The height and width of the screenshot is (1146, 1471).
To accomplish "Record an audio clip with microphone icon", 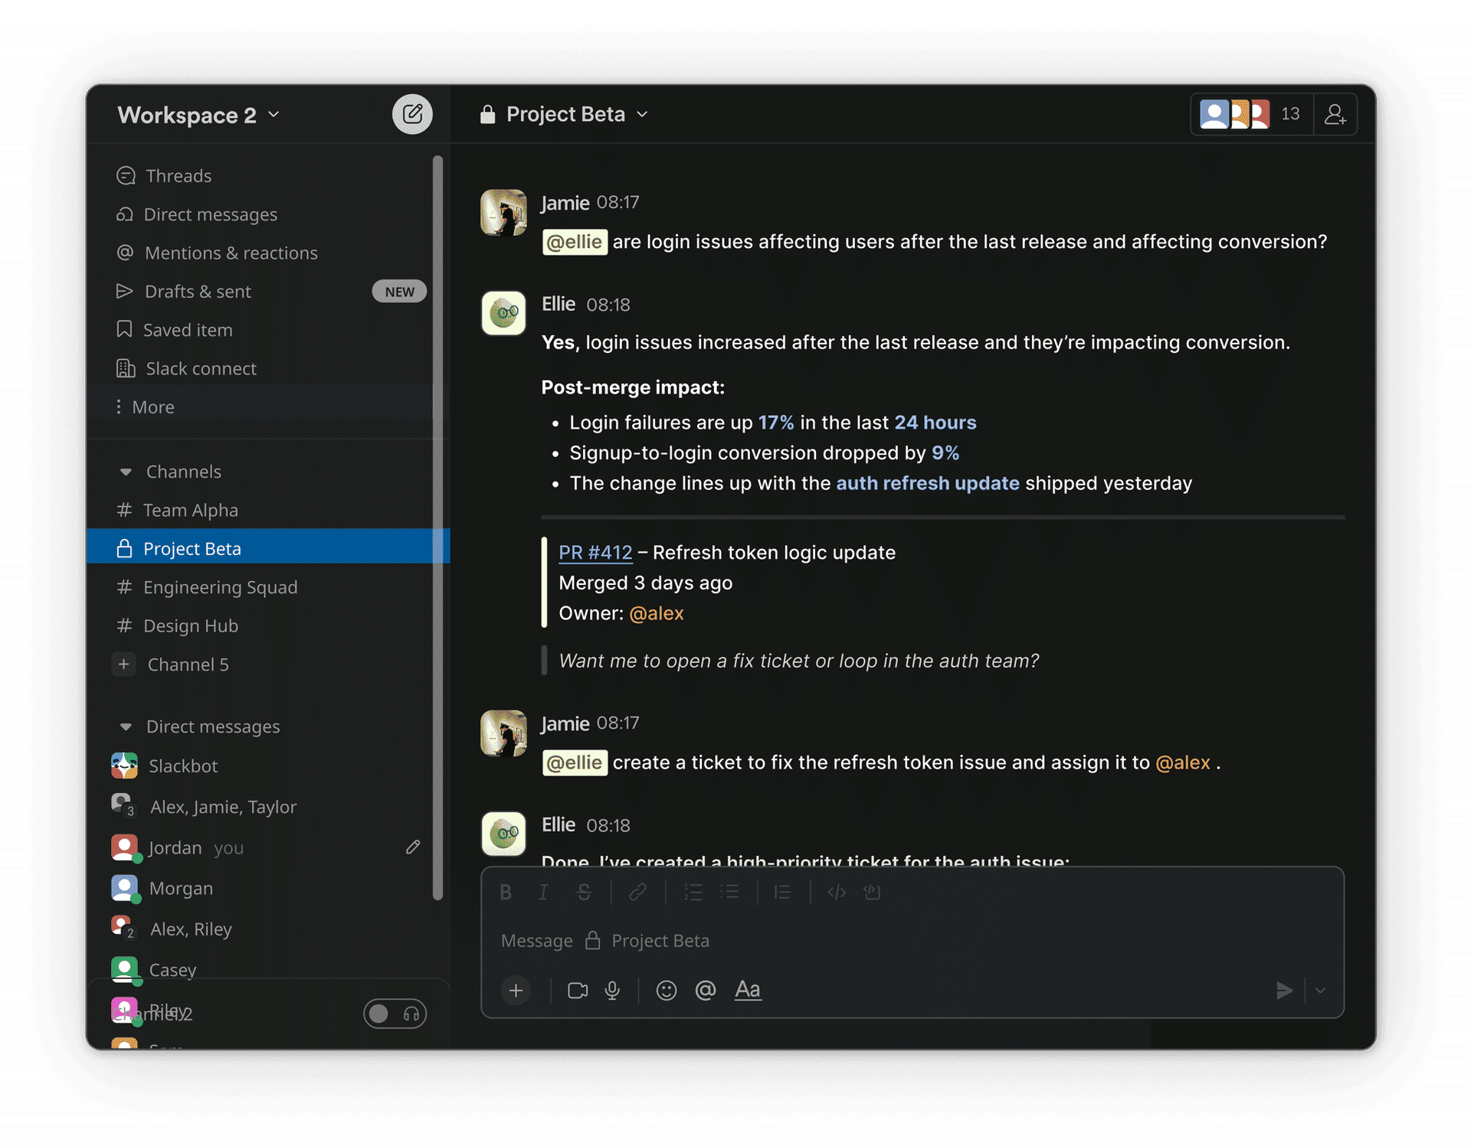I will click(612, 991).
